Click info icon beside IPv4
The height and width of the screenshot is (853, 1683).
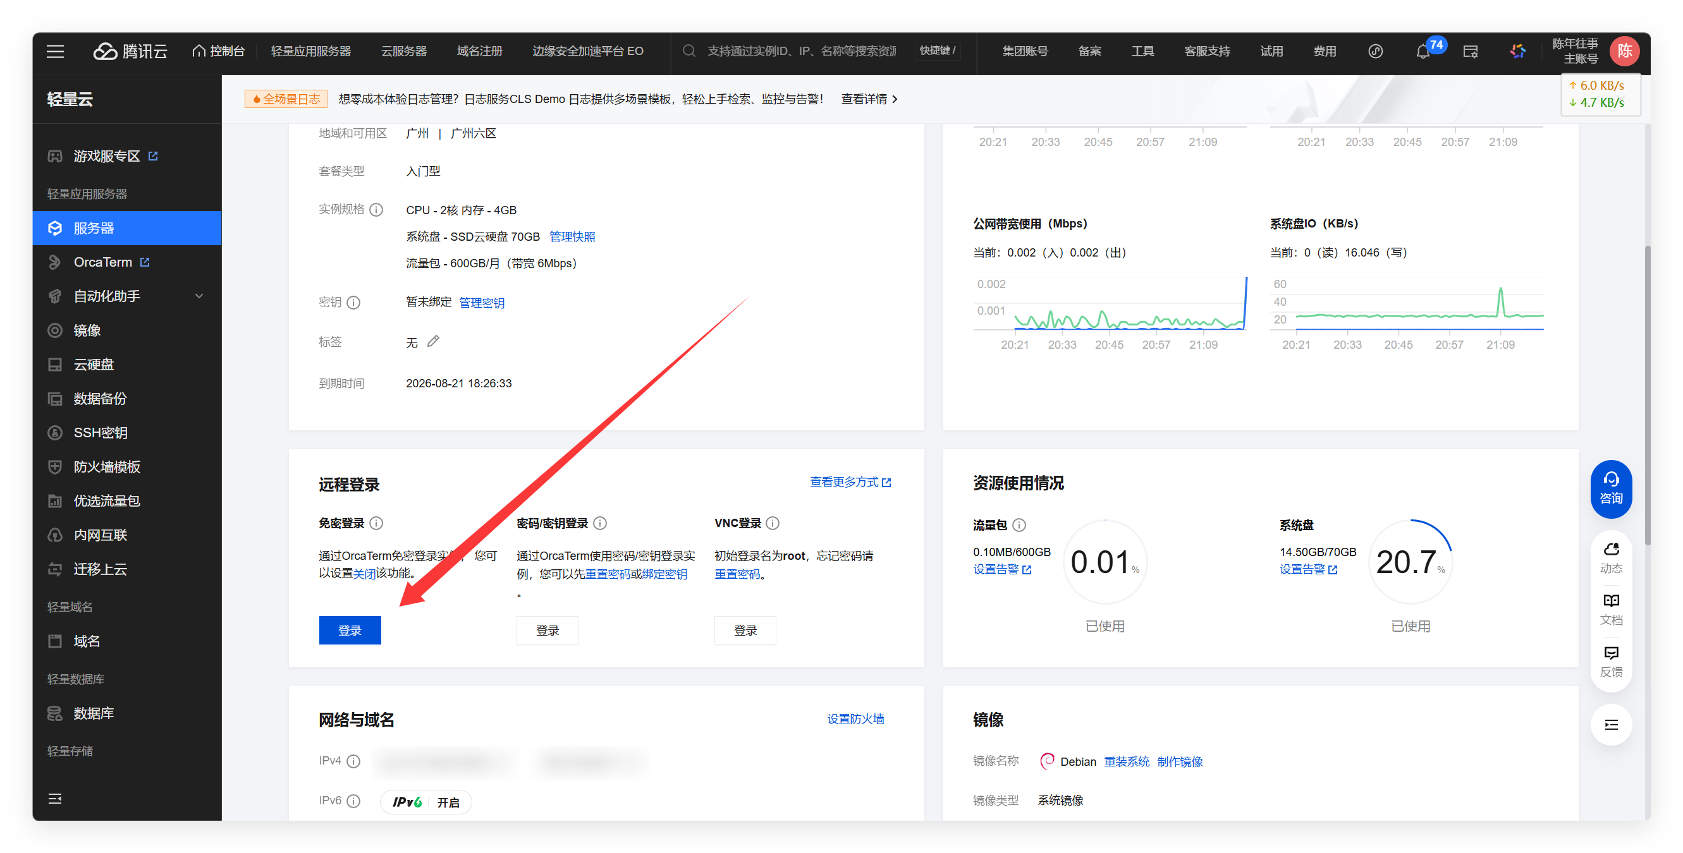pyautogui.click(x=353, y=761)
